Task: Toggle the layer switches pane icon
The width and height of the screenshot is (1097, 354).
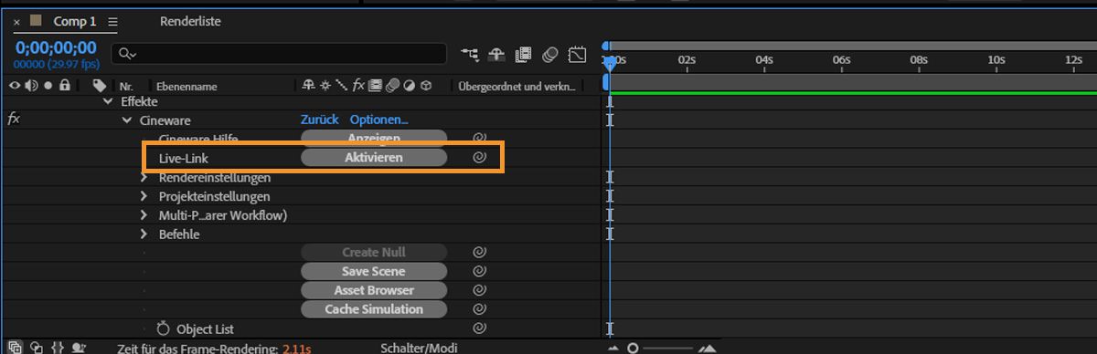Action: tap(16, 348)
